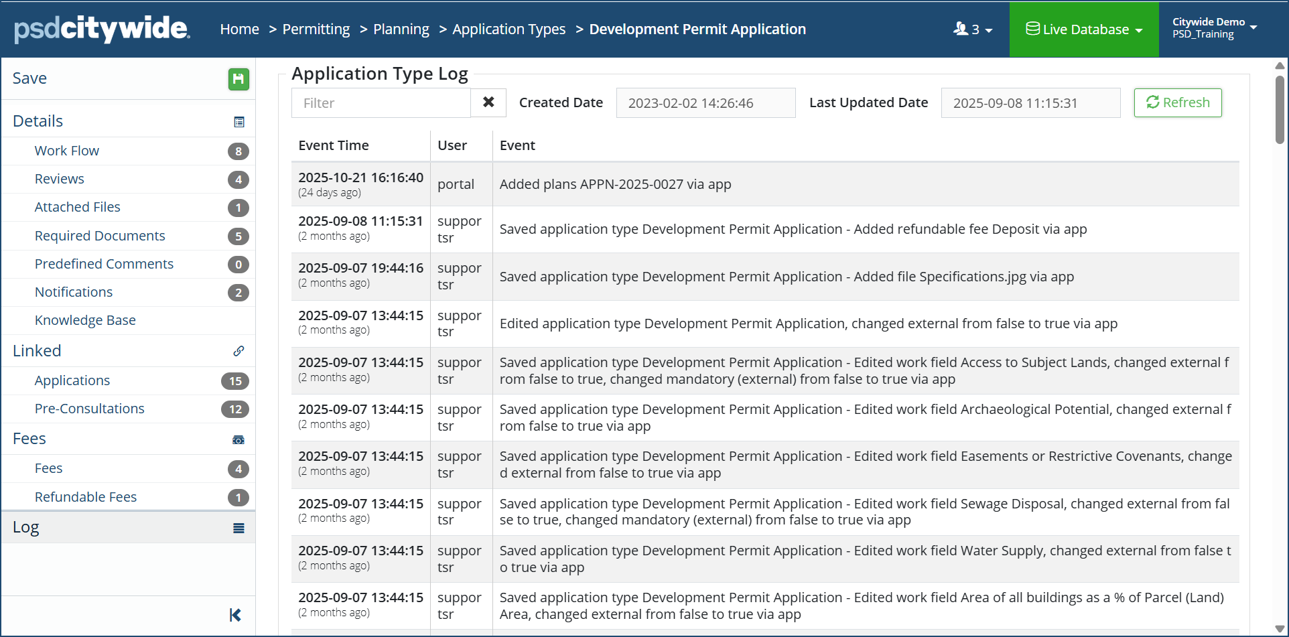Screen dimensions: 1289x637
Task: Clear the filter with the X button
Action: tap(488, 102)
